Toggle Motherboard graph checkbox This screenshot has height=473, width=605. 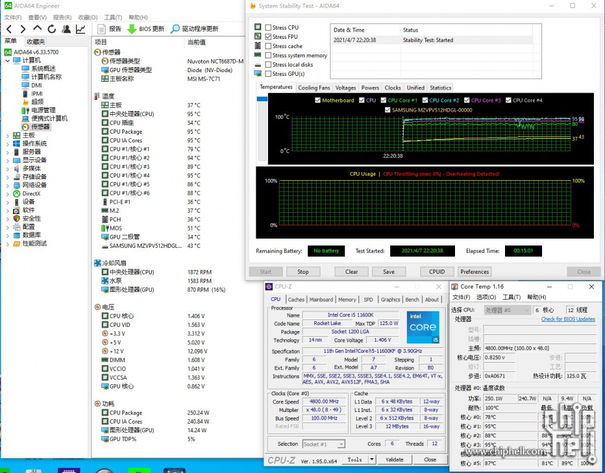coord(317,101)
